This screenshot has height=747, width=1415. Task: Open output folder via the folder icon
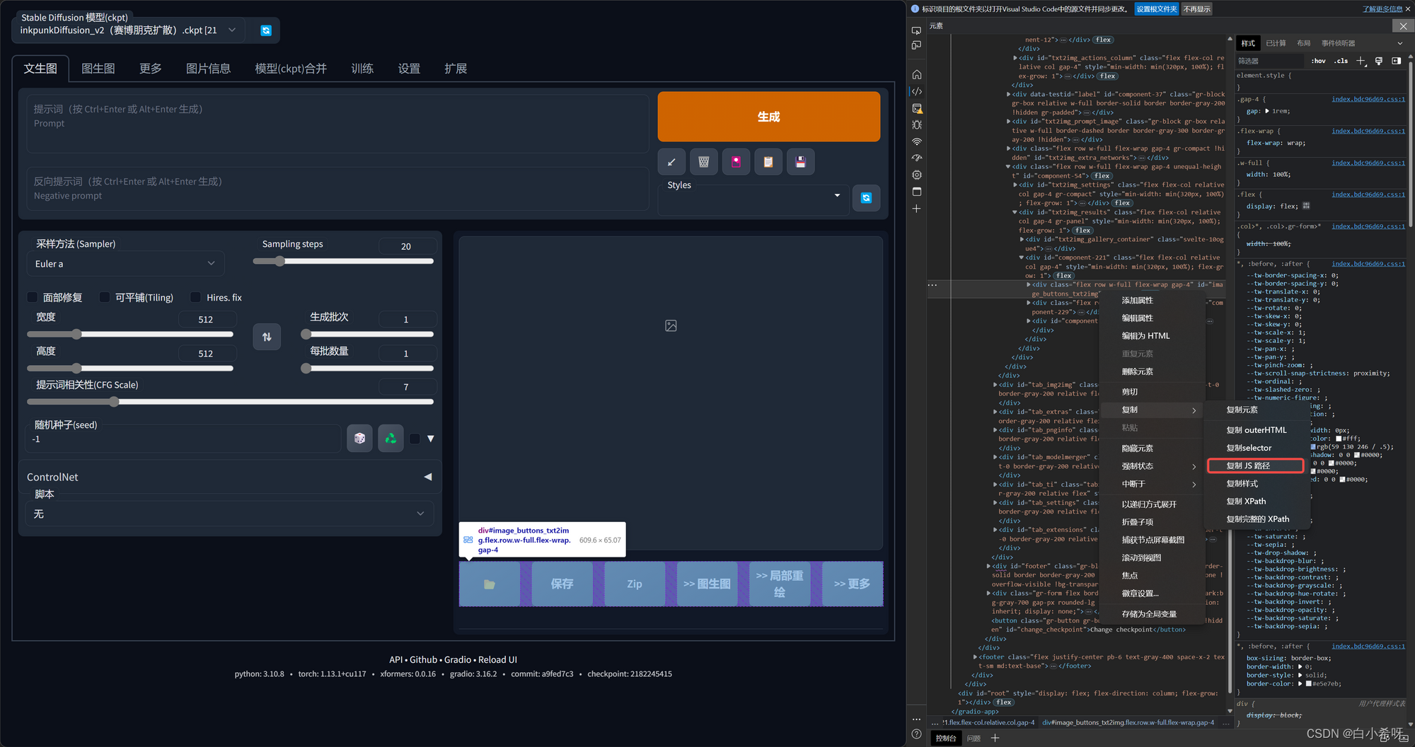[490, 584]
